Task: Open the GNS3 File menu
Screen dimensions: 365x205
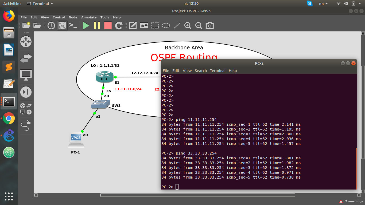Action: tap(24, 17)
